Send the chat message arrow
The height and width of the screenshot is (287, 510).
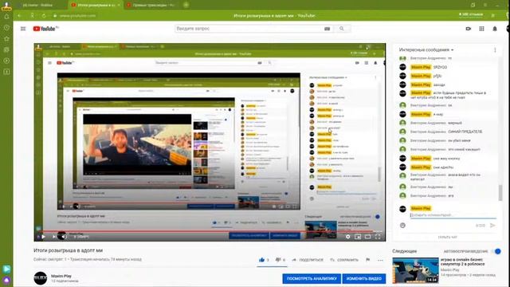click(x=492, y=225)
